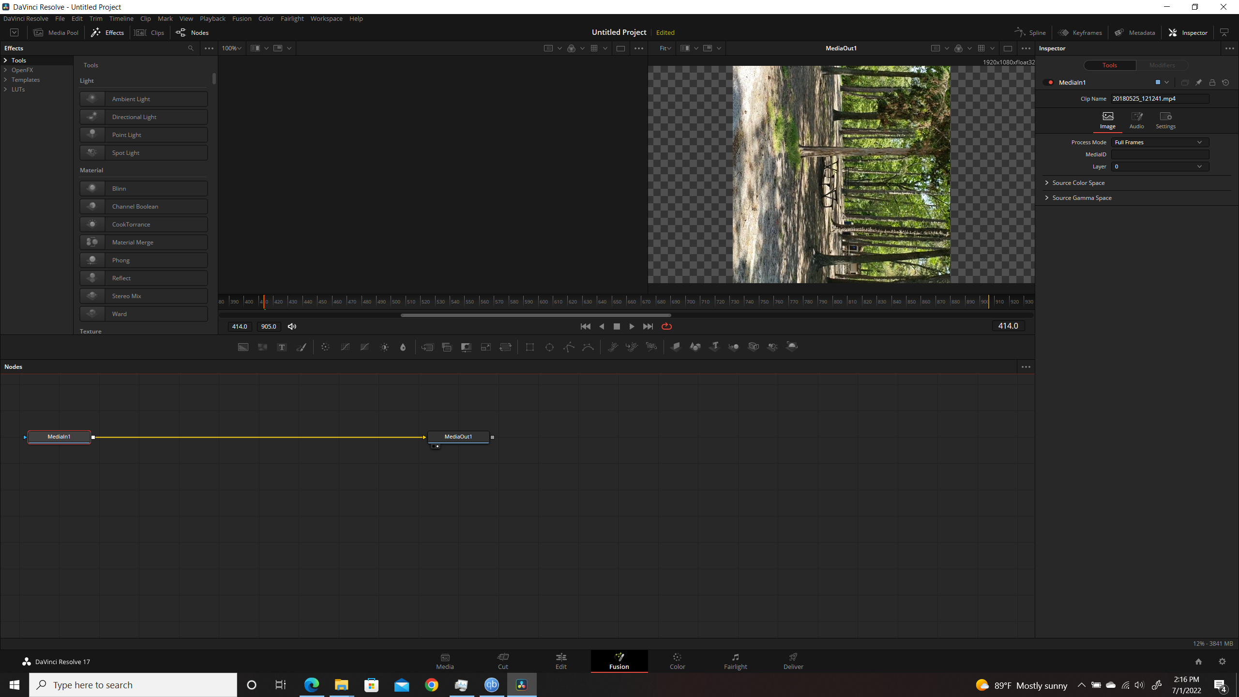Click the play forward button
Viewport: 1239px width, 697px height.
click(x=632, y=326)
